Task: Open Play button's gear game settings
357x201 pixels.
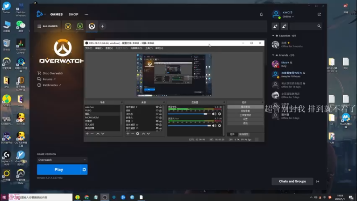Action: click(x=84, y=170)
